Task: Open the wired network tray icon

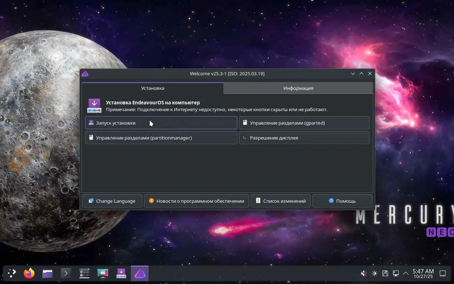Action: coord(396,273)
